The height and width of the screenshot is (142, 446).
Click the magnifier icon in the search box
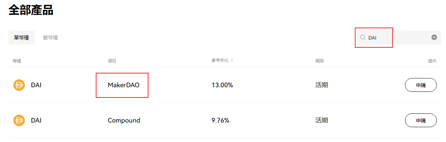(362, 37)
